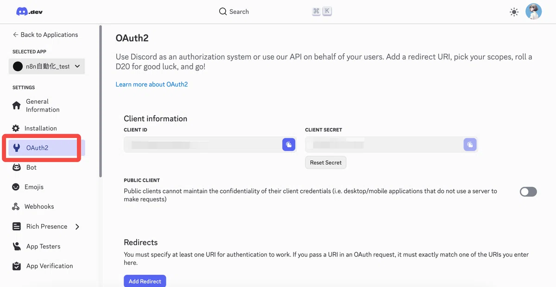
Task: Click the Client ID field
Action: [210, 145]
